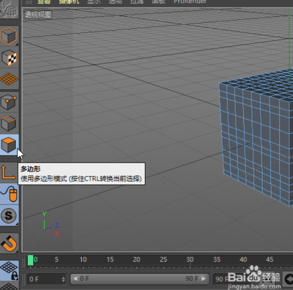Click the 90 F end frame field
The width and height of the screenshot is (293, 290).
222,279
